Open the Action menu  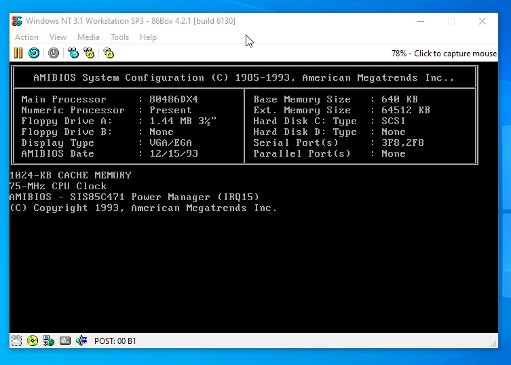26,37
